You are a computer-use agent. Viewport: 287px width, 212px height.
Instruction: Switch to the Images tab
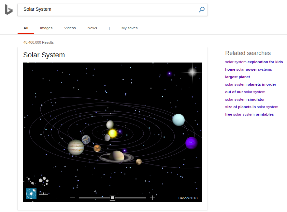tap(46, 28)
